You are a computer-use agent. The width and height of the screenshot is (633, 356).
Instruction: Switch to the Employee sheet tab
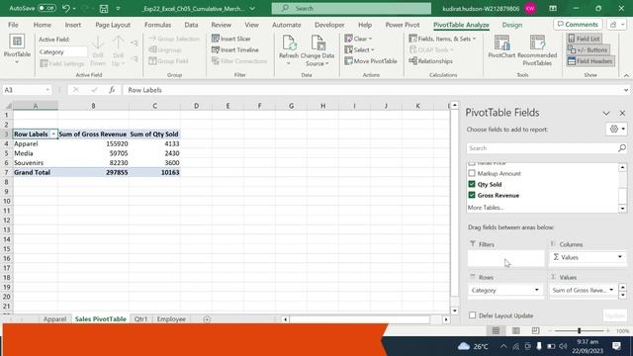171,318
